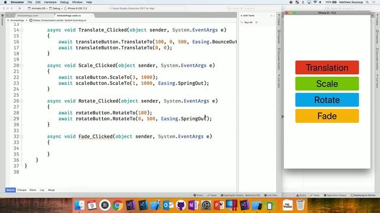The image size is (380, 213).
Task: Open Finder from the Dock
Action: 79,205
